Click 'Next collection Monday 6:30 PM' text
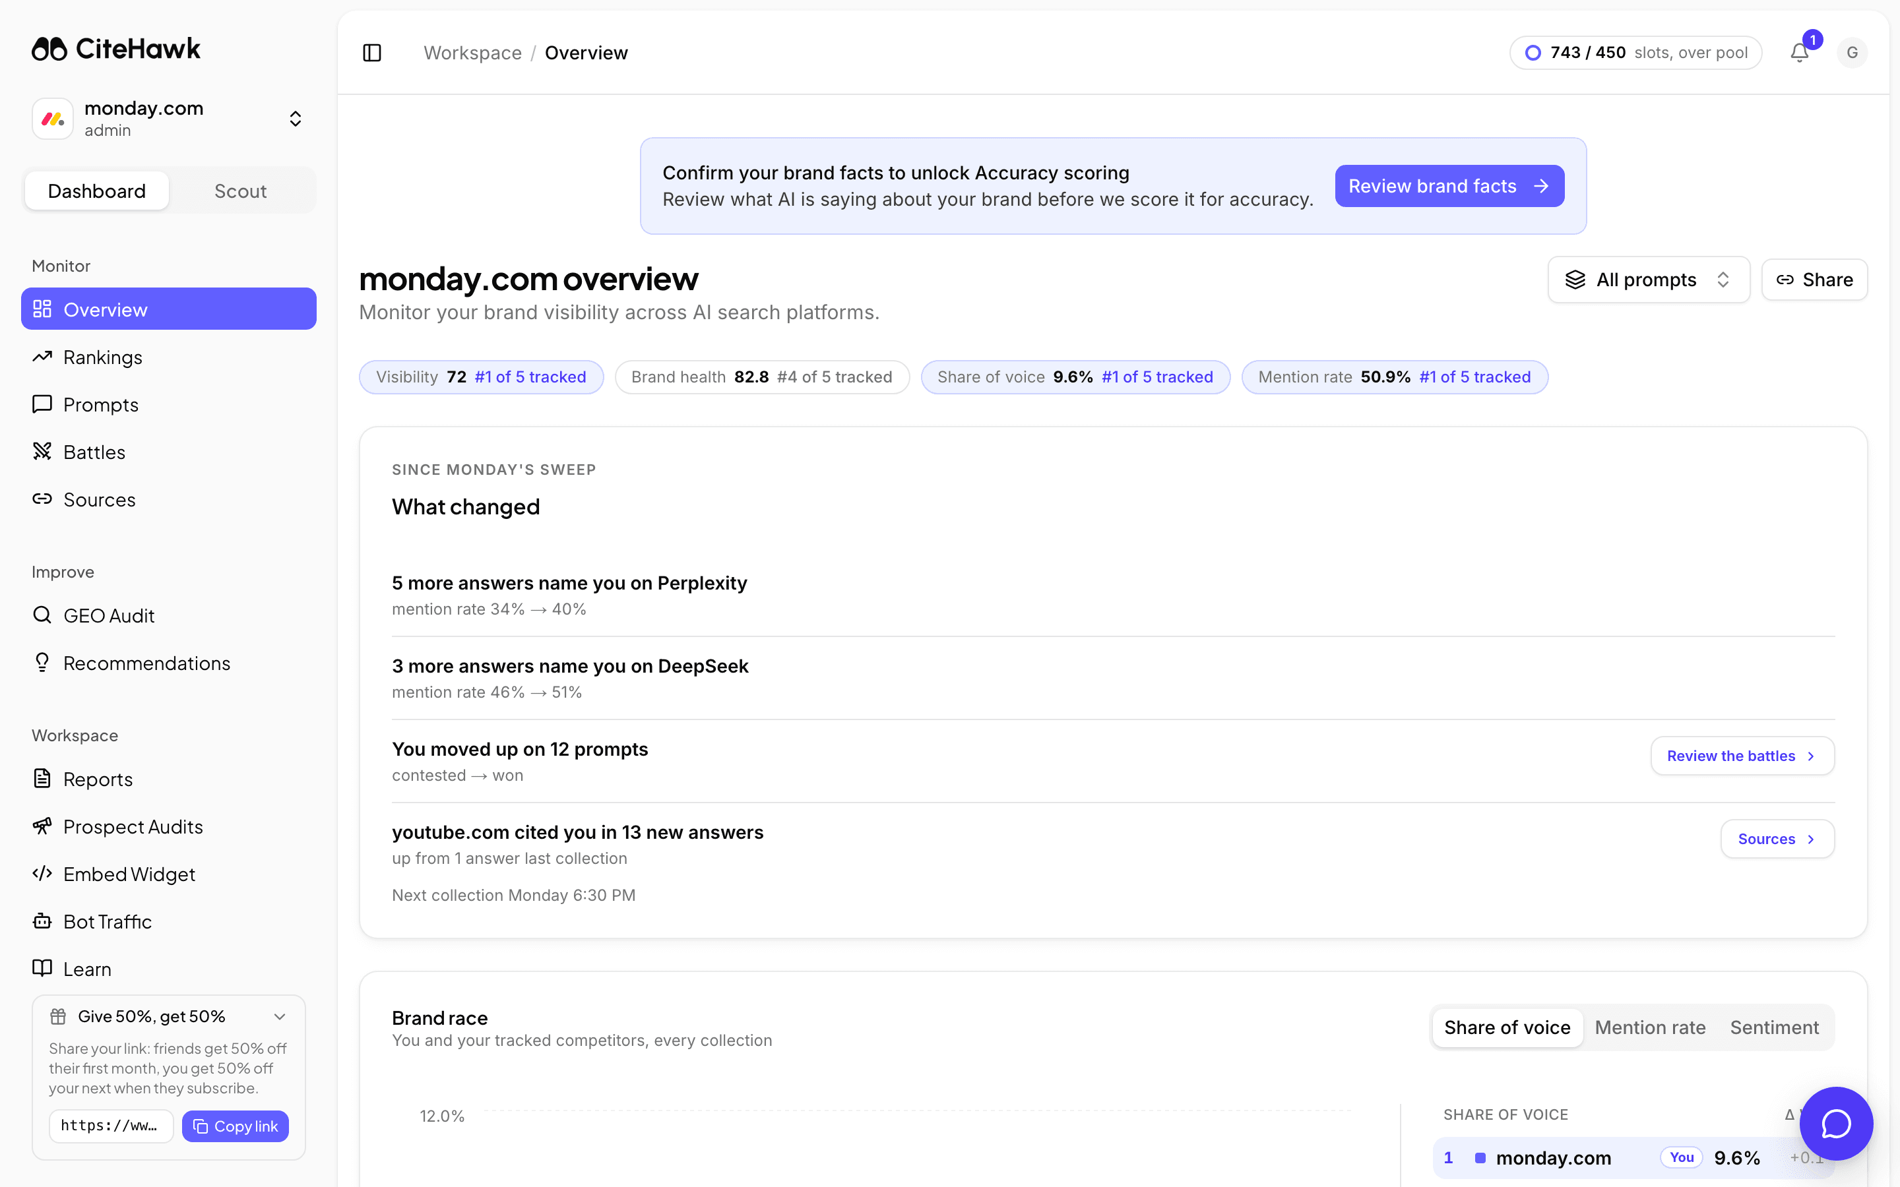Screen dimensions: 1900x1187 click(513, 895)
